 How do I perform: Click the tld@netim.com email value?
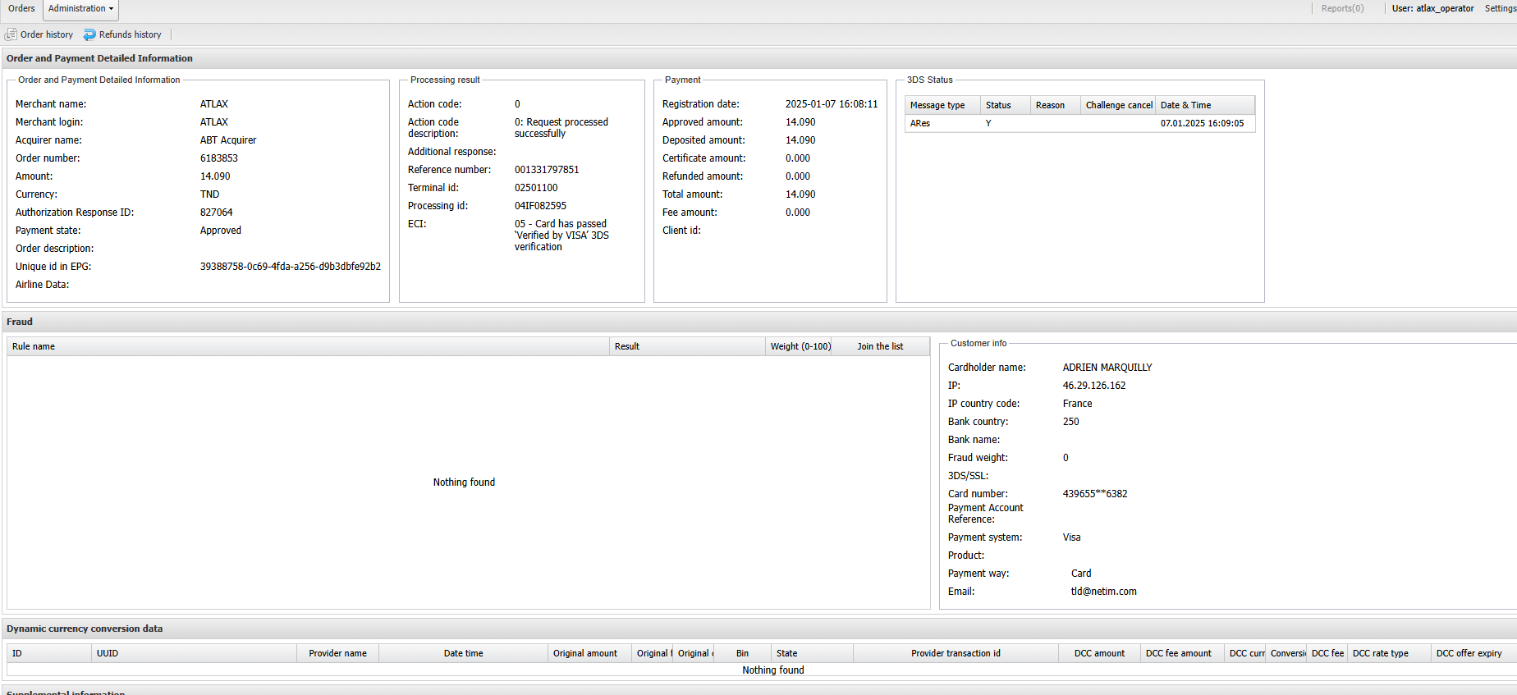[1103, 592]
